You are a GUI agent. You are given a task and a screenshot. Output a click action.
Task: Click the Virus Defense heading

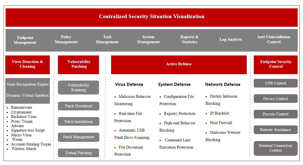pos(129,84)
